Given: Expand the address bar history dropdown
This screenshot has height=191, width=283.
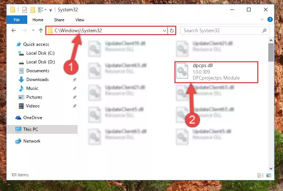Looking at the screenshot, I should coord(164,31).
